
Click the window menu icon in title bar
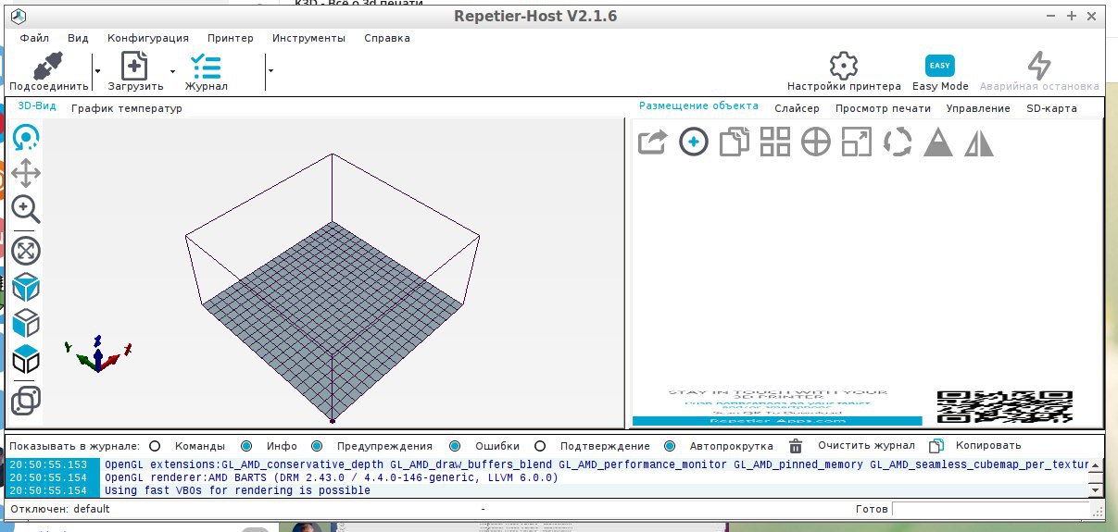[19, 17]
